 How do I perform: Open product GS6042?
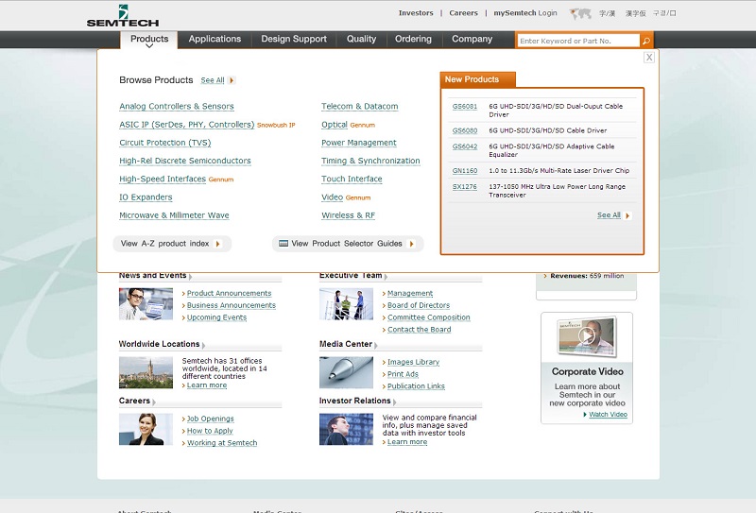click(x=464, y=146)
